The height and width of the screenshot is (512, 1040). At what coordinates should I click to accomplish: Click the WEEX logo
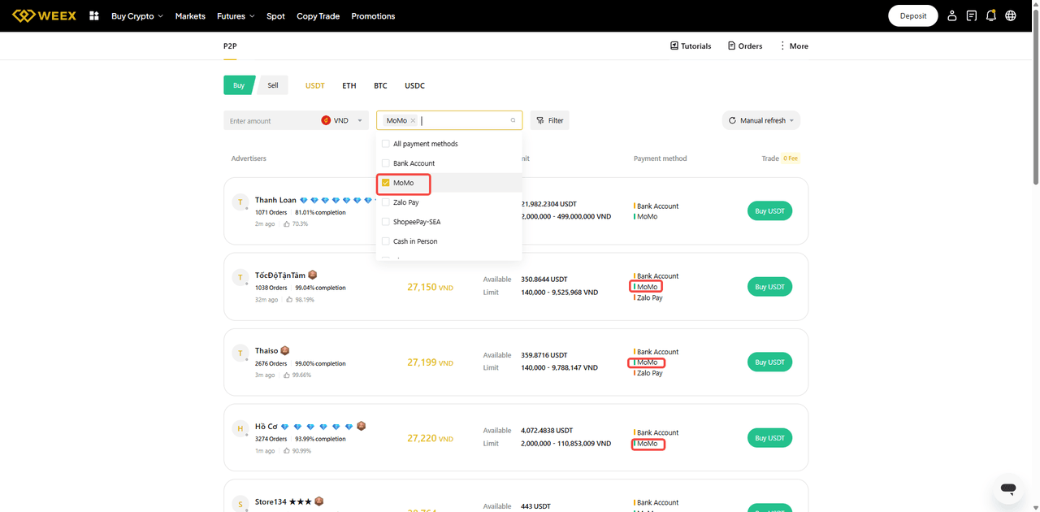tap(45, 15)
